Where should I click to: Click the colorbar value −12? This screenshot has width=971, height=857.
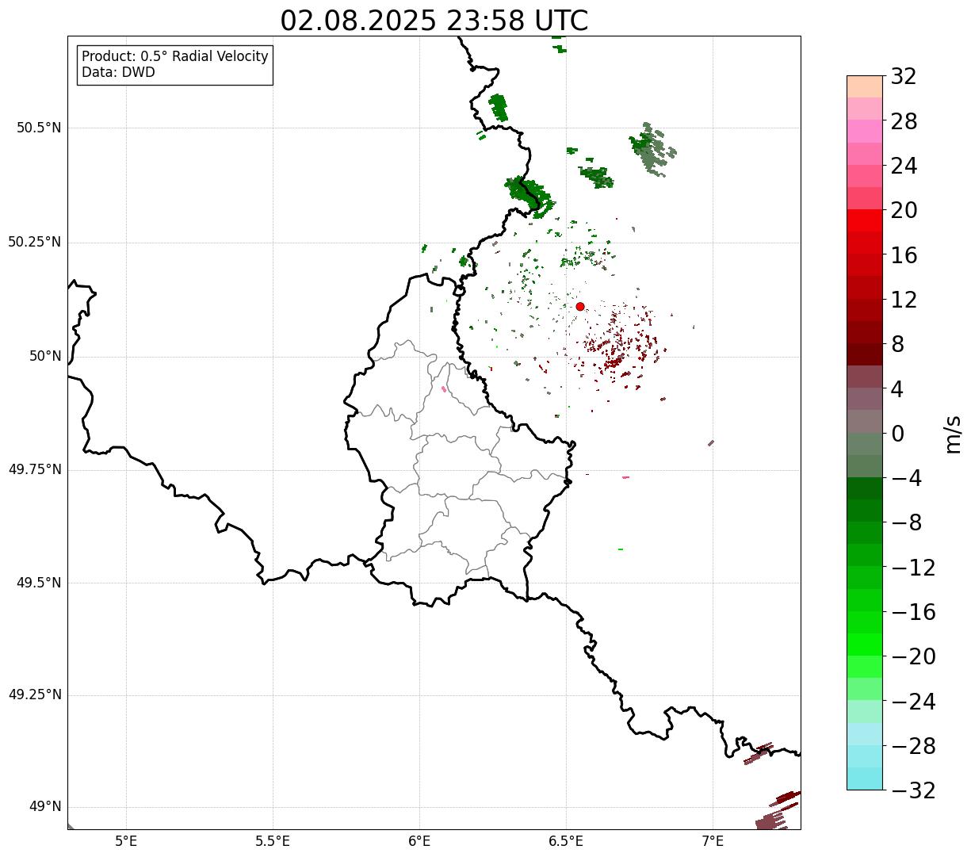[x=913, y=568]
